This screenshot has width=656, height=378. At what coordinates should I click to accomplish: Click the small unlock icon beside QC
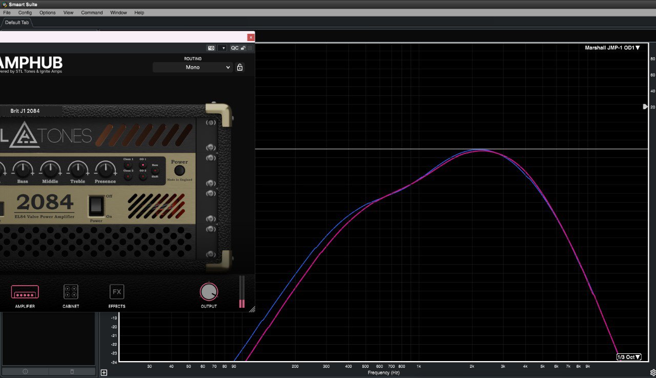243,48
